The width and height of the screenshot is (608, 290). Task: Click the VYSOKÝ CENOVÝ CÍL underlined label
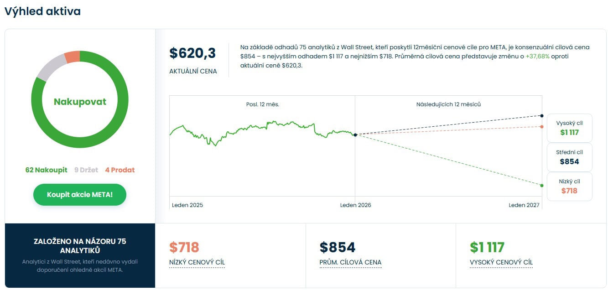click(501, 263)
